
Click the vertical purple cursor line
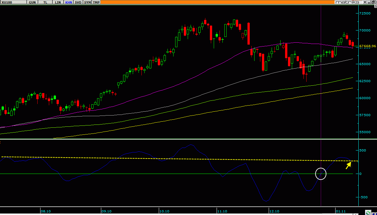tap(321, 96)
